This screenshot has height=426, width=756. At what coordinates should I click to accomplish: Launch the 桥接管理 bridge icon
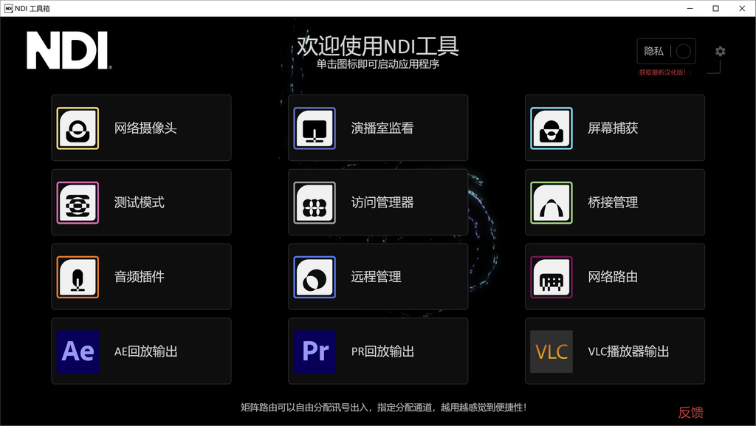click(x=551, y=203)
